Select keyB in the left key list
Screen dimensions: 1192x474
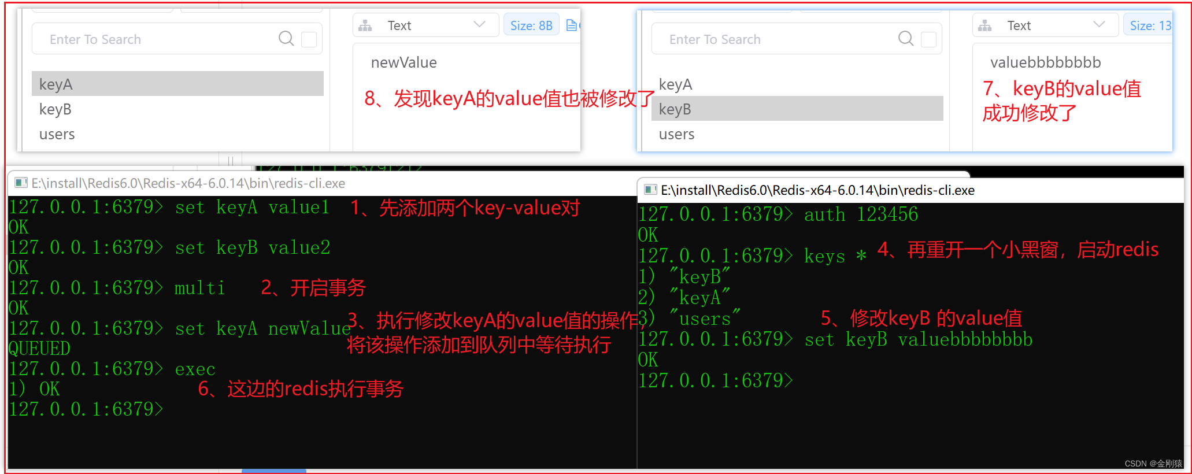pyautogui.click(x=177, y=109)
